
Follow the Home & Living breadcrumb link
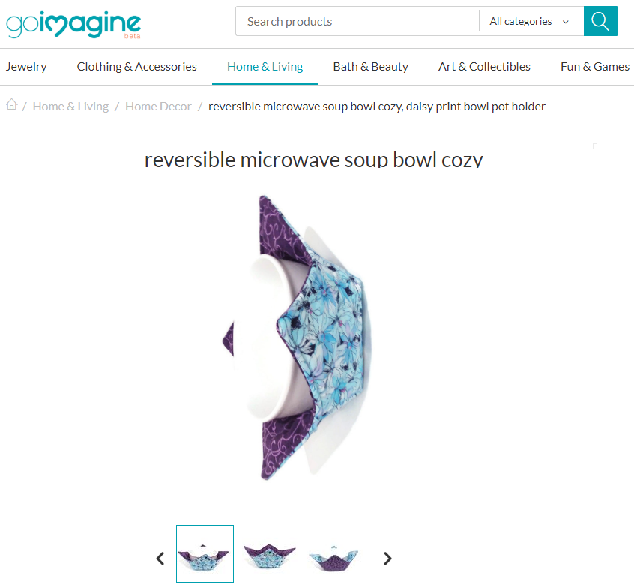(x=70, y=106)
